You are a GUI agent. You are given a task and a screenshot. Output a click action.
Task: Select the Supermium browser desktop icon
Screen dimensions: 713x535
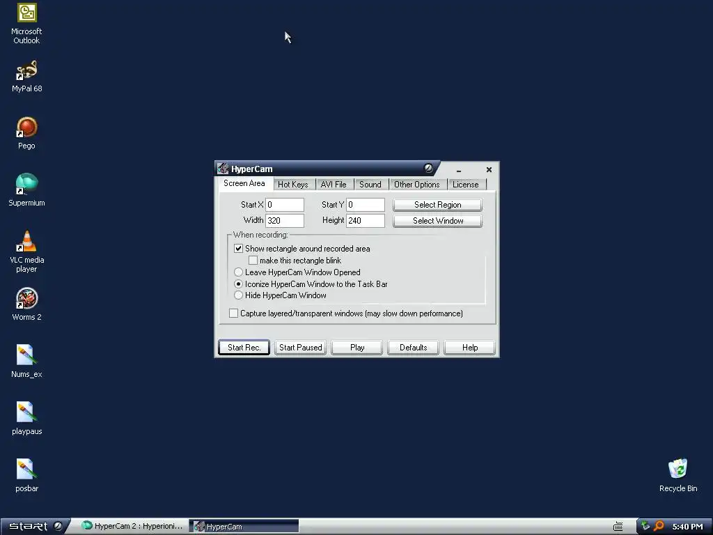click(x=26, y=190)
